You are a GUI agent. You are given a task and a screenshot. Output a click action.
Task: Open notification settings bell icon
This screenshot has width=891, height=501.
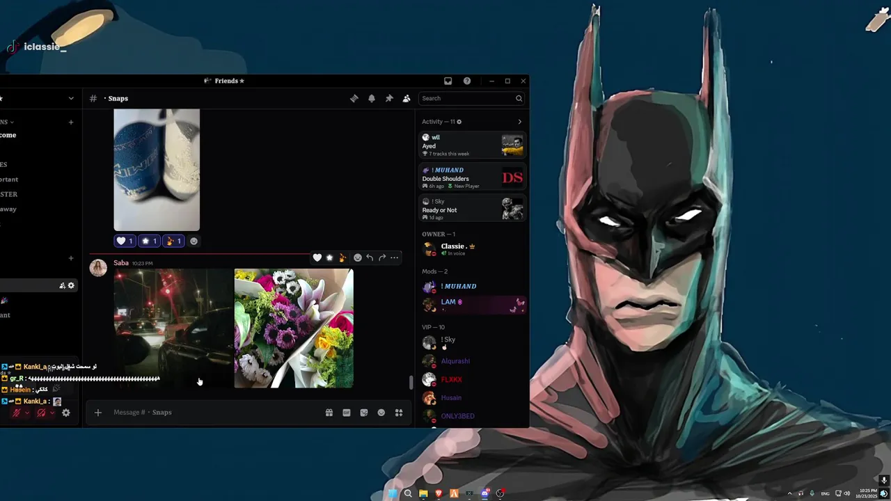pos(372,99)
